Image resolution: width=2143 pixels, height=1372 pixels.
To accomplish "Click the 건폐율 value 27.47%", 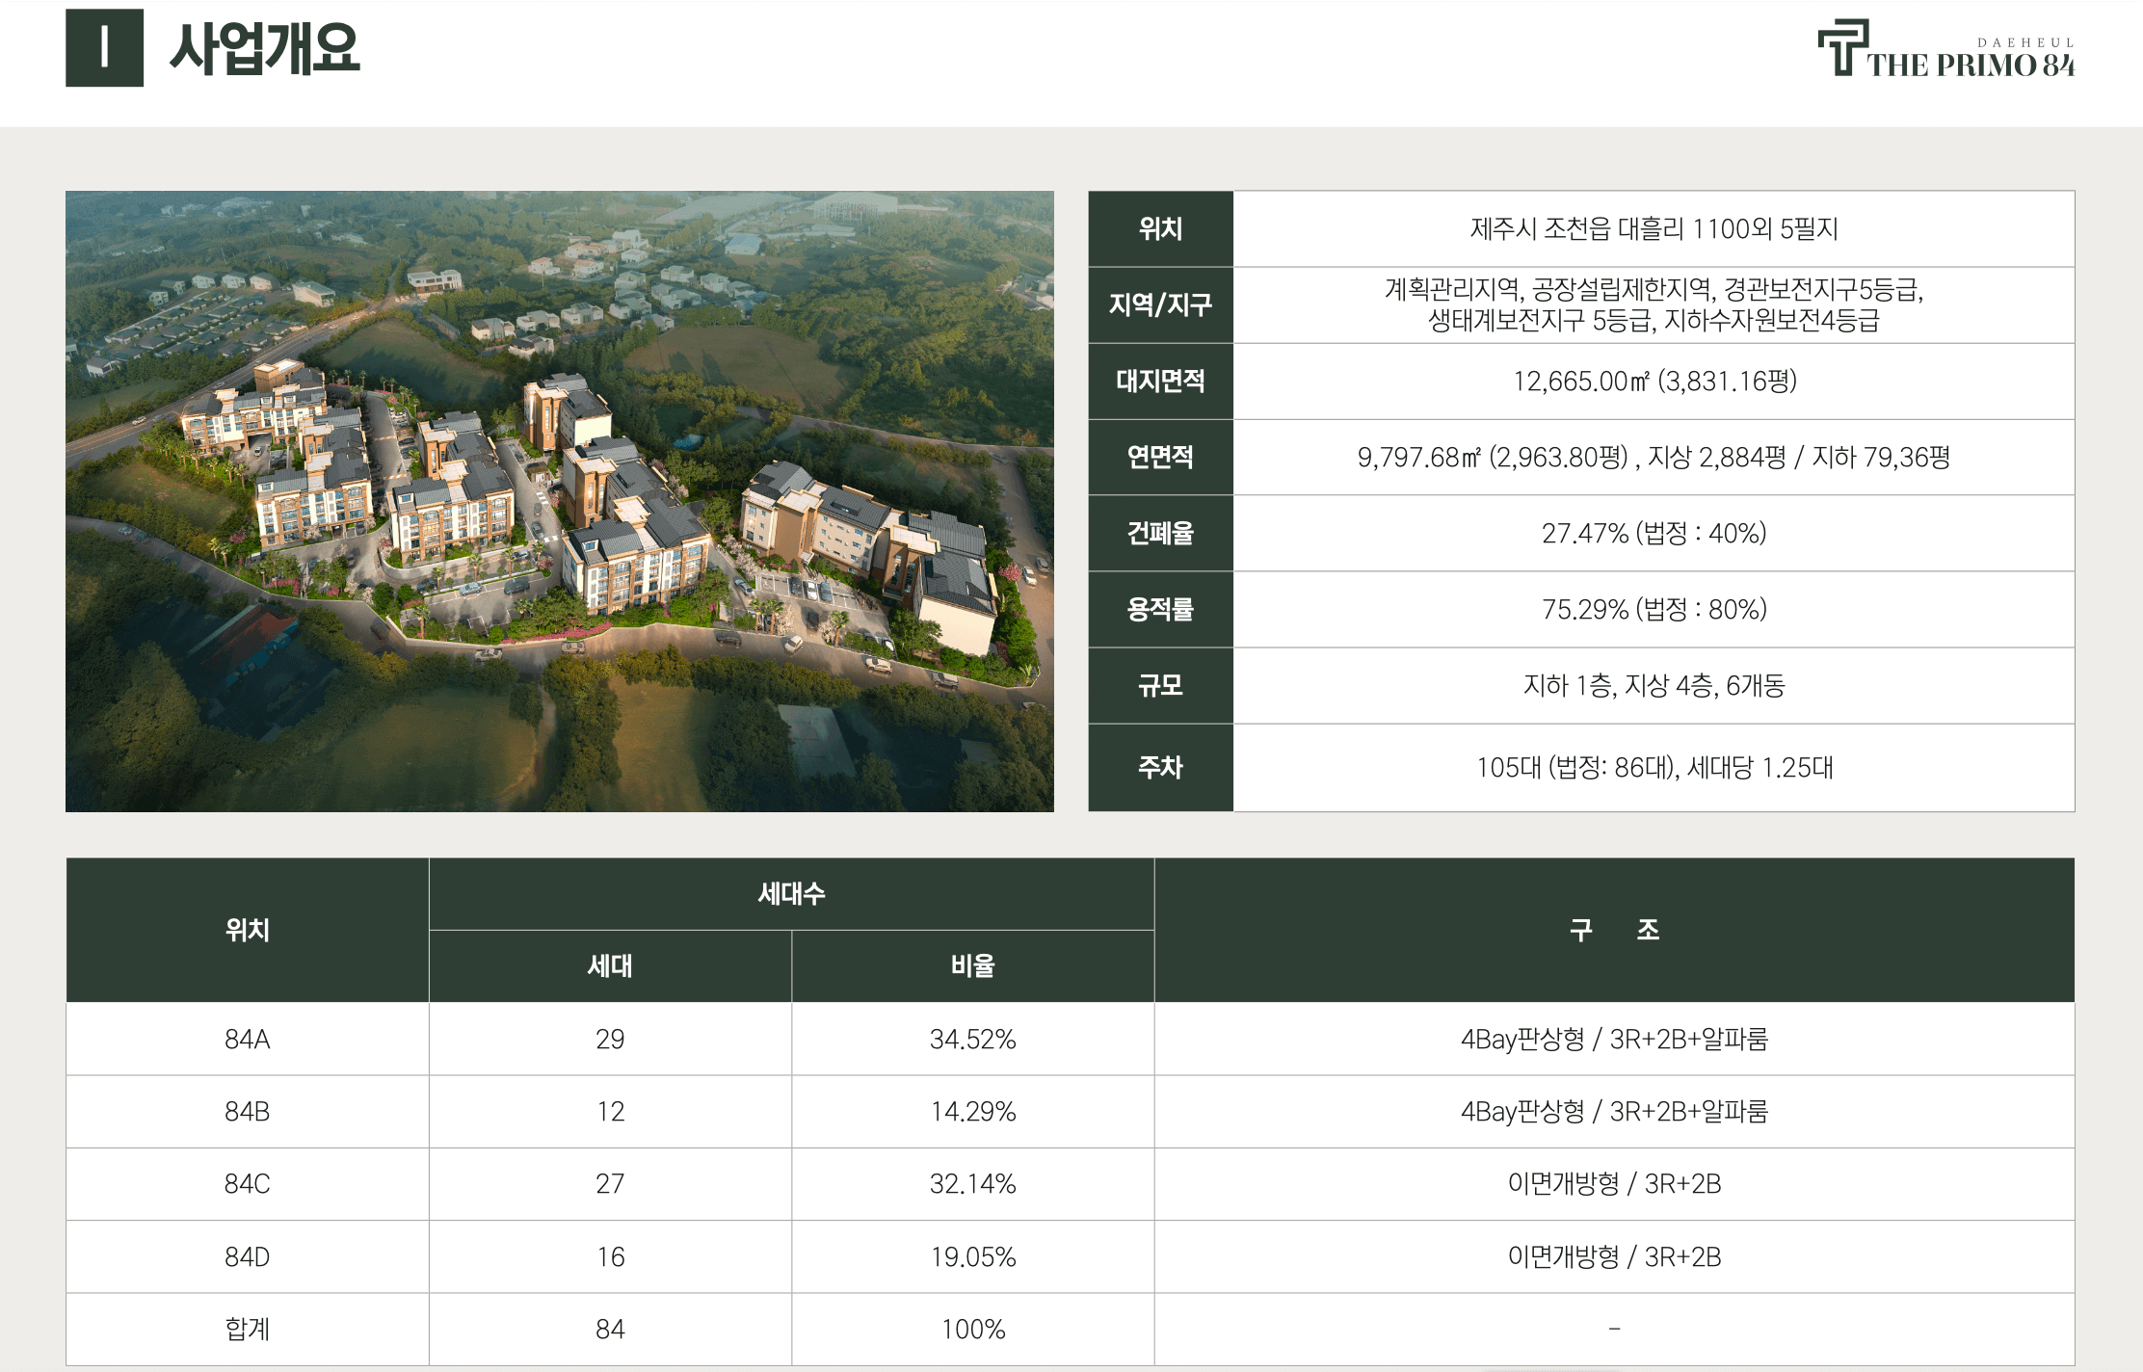I will coord(1654,534).
